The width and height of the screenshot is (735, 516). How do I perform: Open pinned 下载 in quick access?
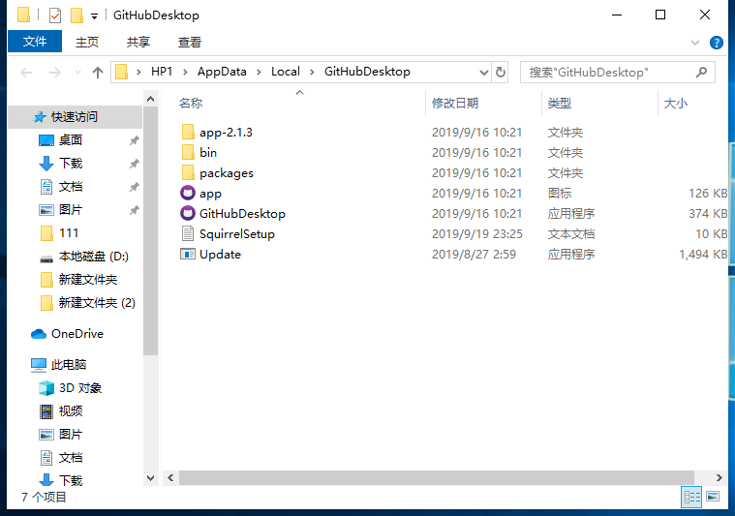click(x=71, y=163)
